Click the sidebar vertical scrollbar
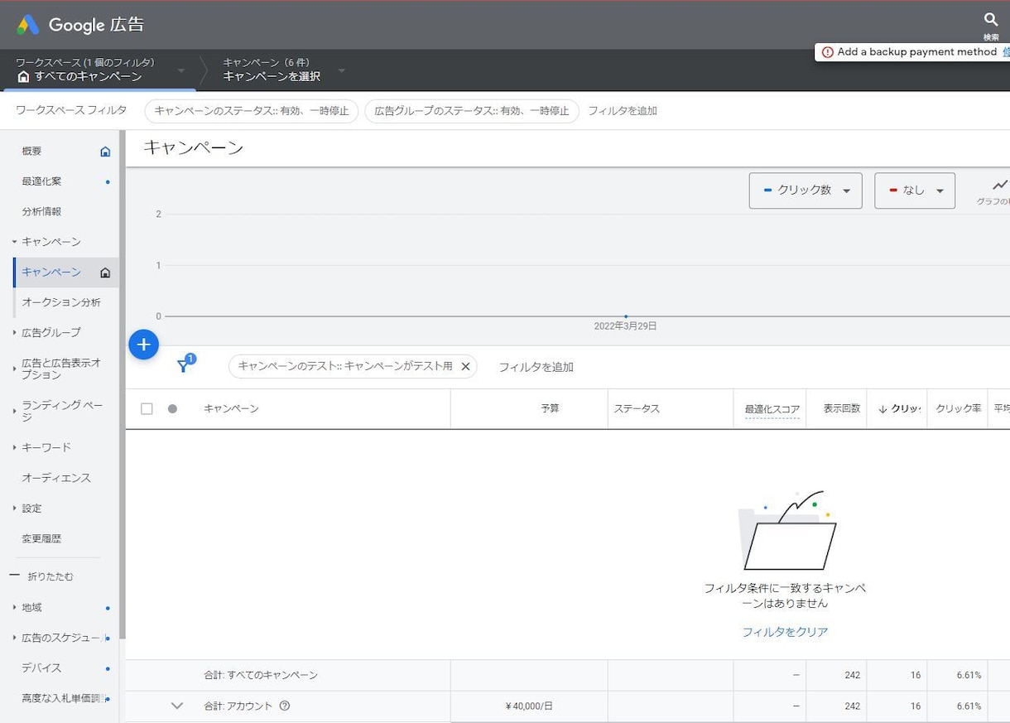 pyautogui.click(x=123, y=384)
